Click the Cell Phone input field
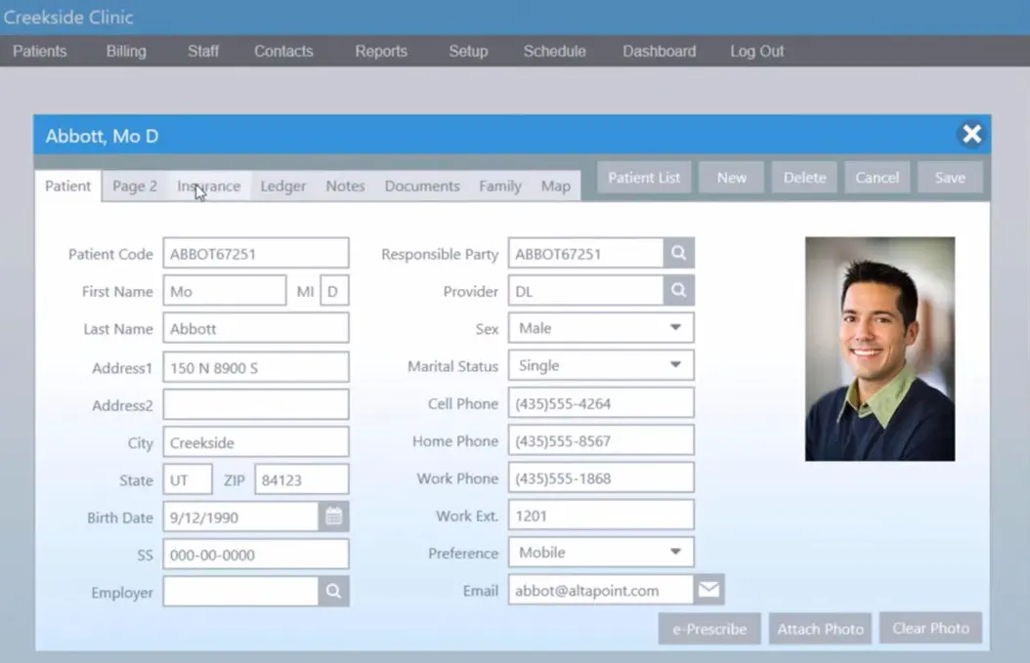Viewport: 1030px width, 663px height. coord(600,402)
